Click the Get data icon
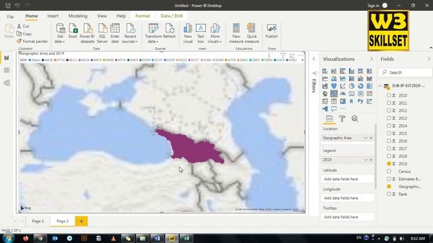433x243 pixels. click(x=60, y=28)
